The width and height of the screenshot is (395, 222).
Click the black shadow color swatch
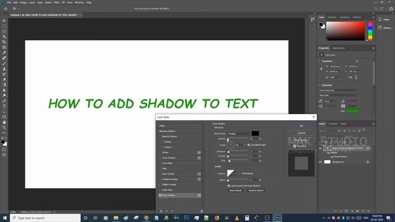pos(255,133)
